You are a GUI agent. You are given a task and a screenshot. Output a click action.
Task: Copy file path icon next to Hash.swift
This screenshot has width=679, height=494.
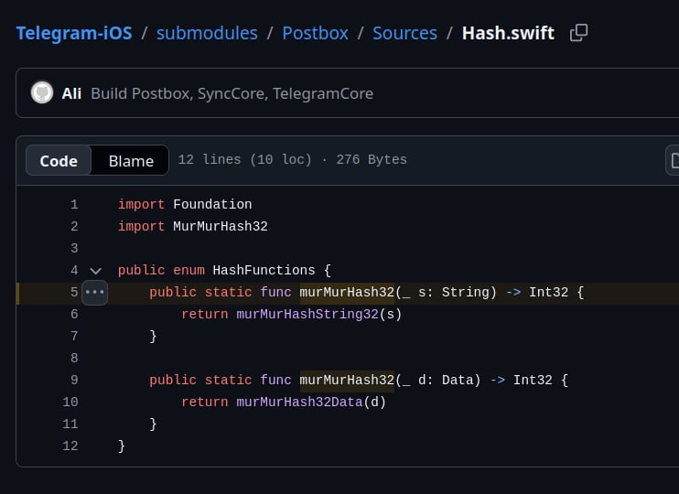pos(578,33)
